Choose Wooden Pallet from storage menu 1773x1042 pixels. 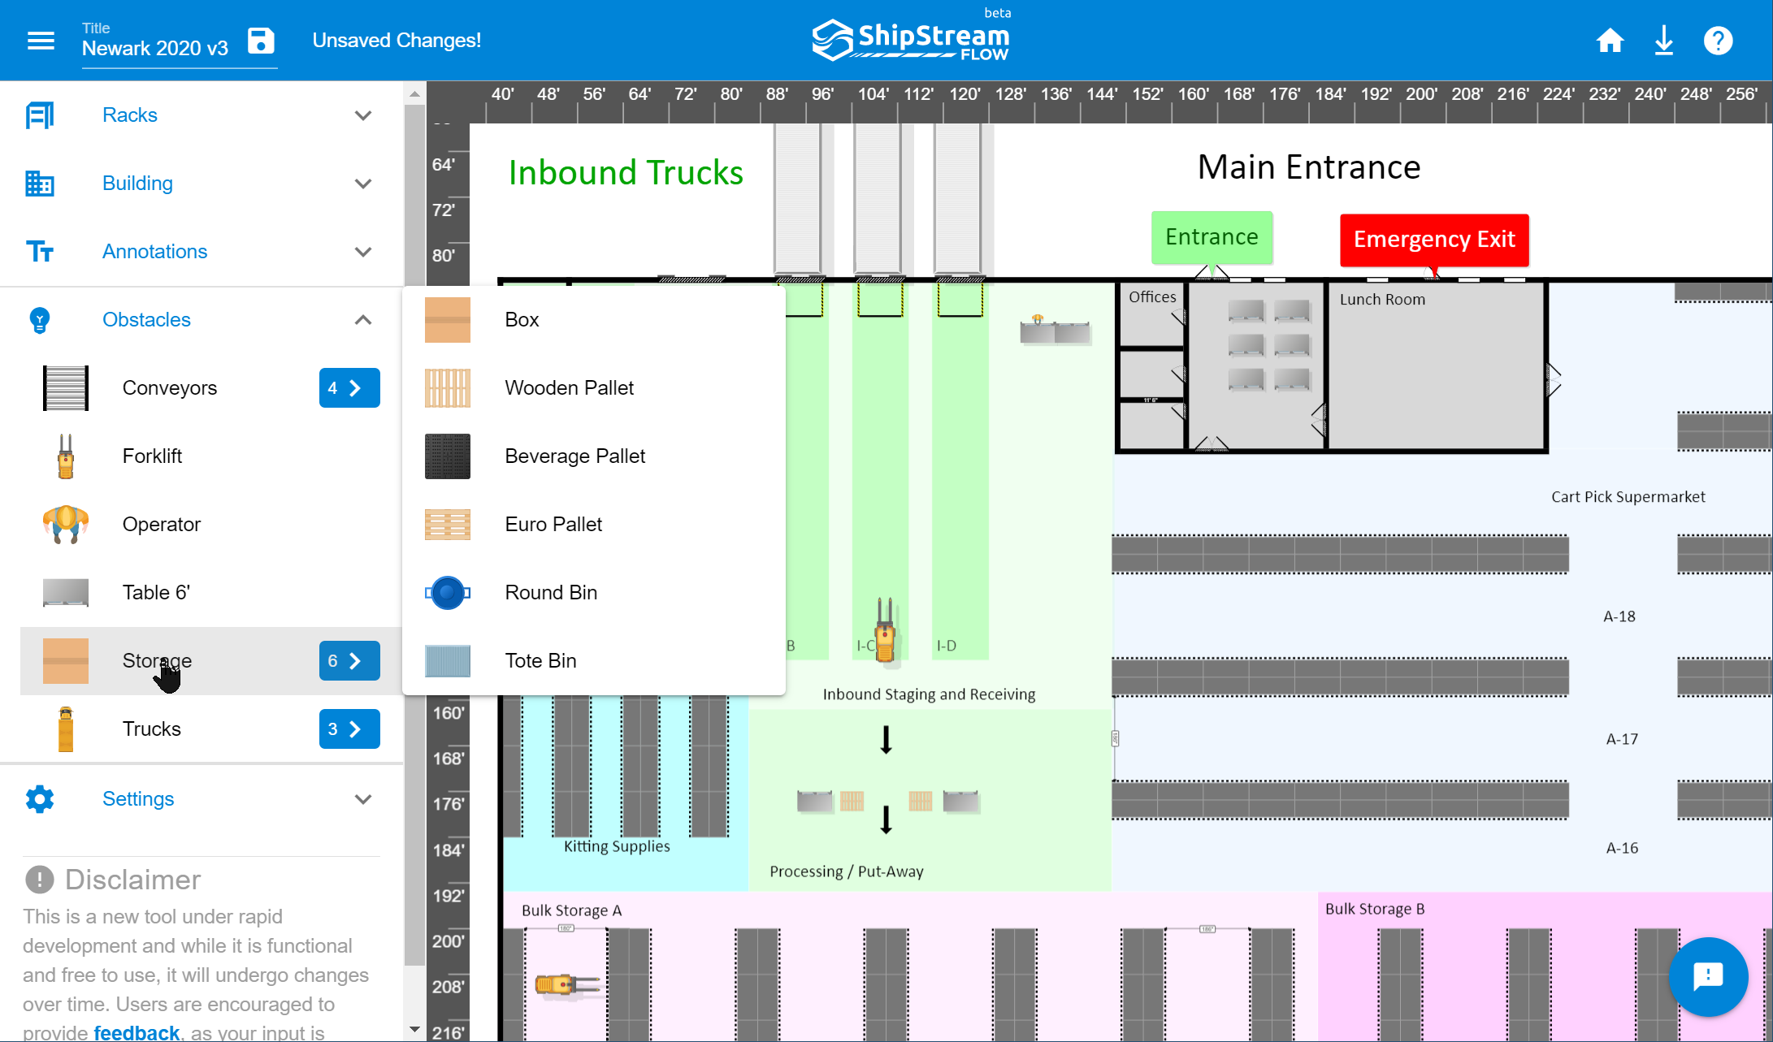pyautogui.click(x=569, y=387)
